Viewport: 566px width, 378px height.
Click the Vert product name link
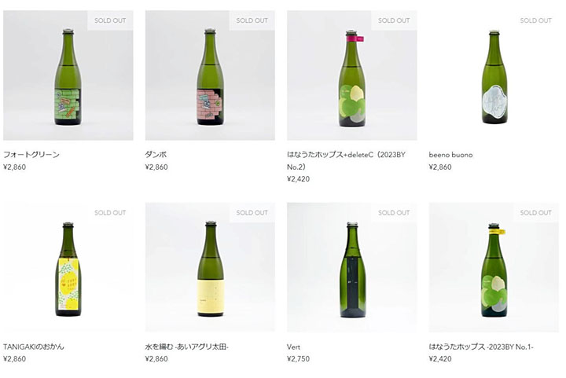tap(293, 347)
